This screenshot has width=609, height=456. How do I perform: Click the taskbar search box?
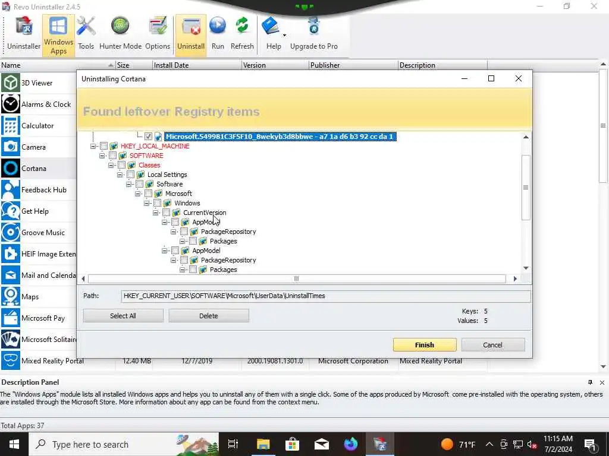[124, 444]
